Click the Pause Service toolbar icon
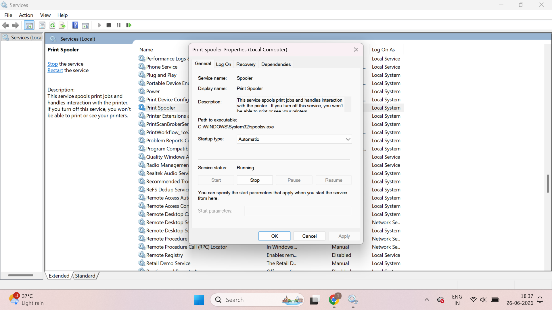 118,25
